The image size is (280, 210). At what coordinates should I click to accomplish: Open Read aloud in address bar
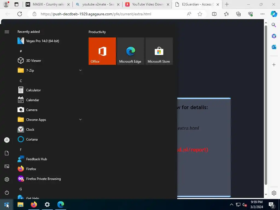(x=189, y=14)
